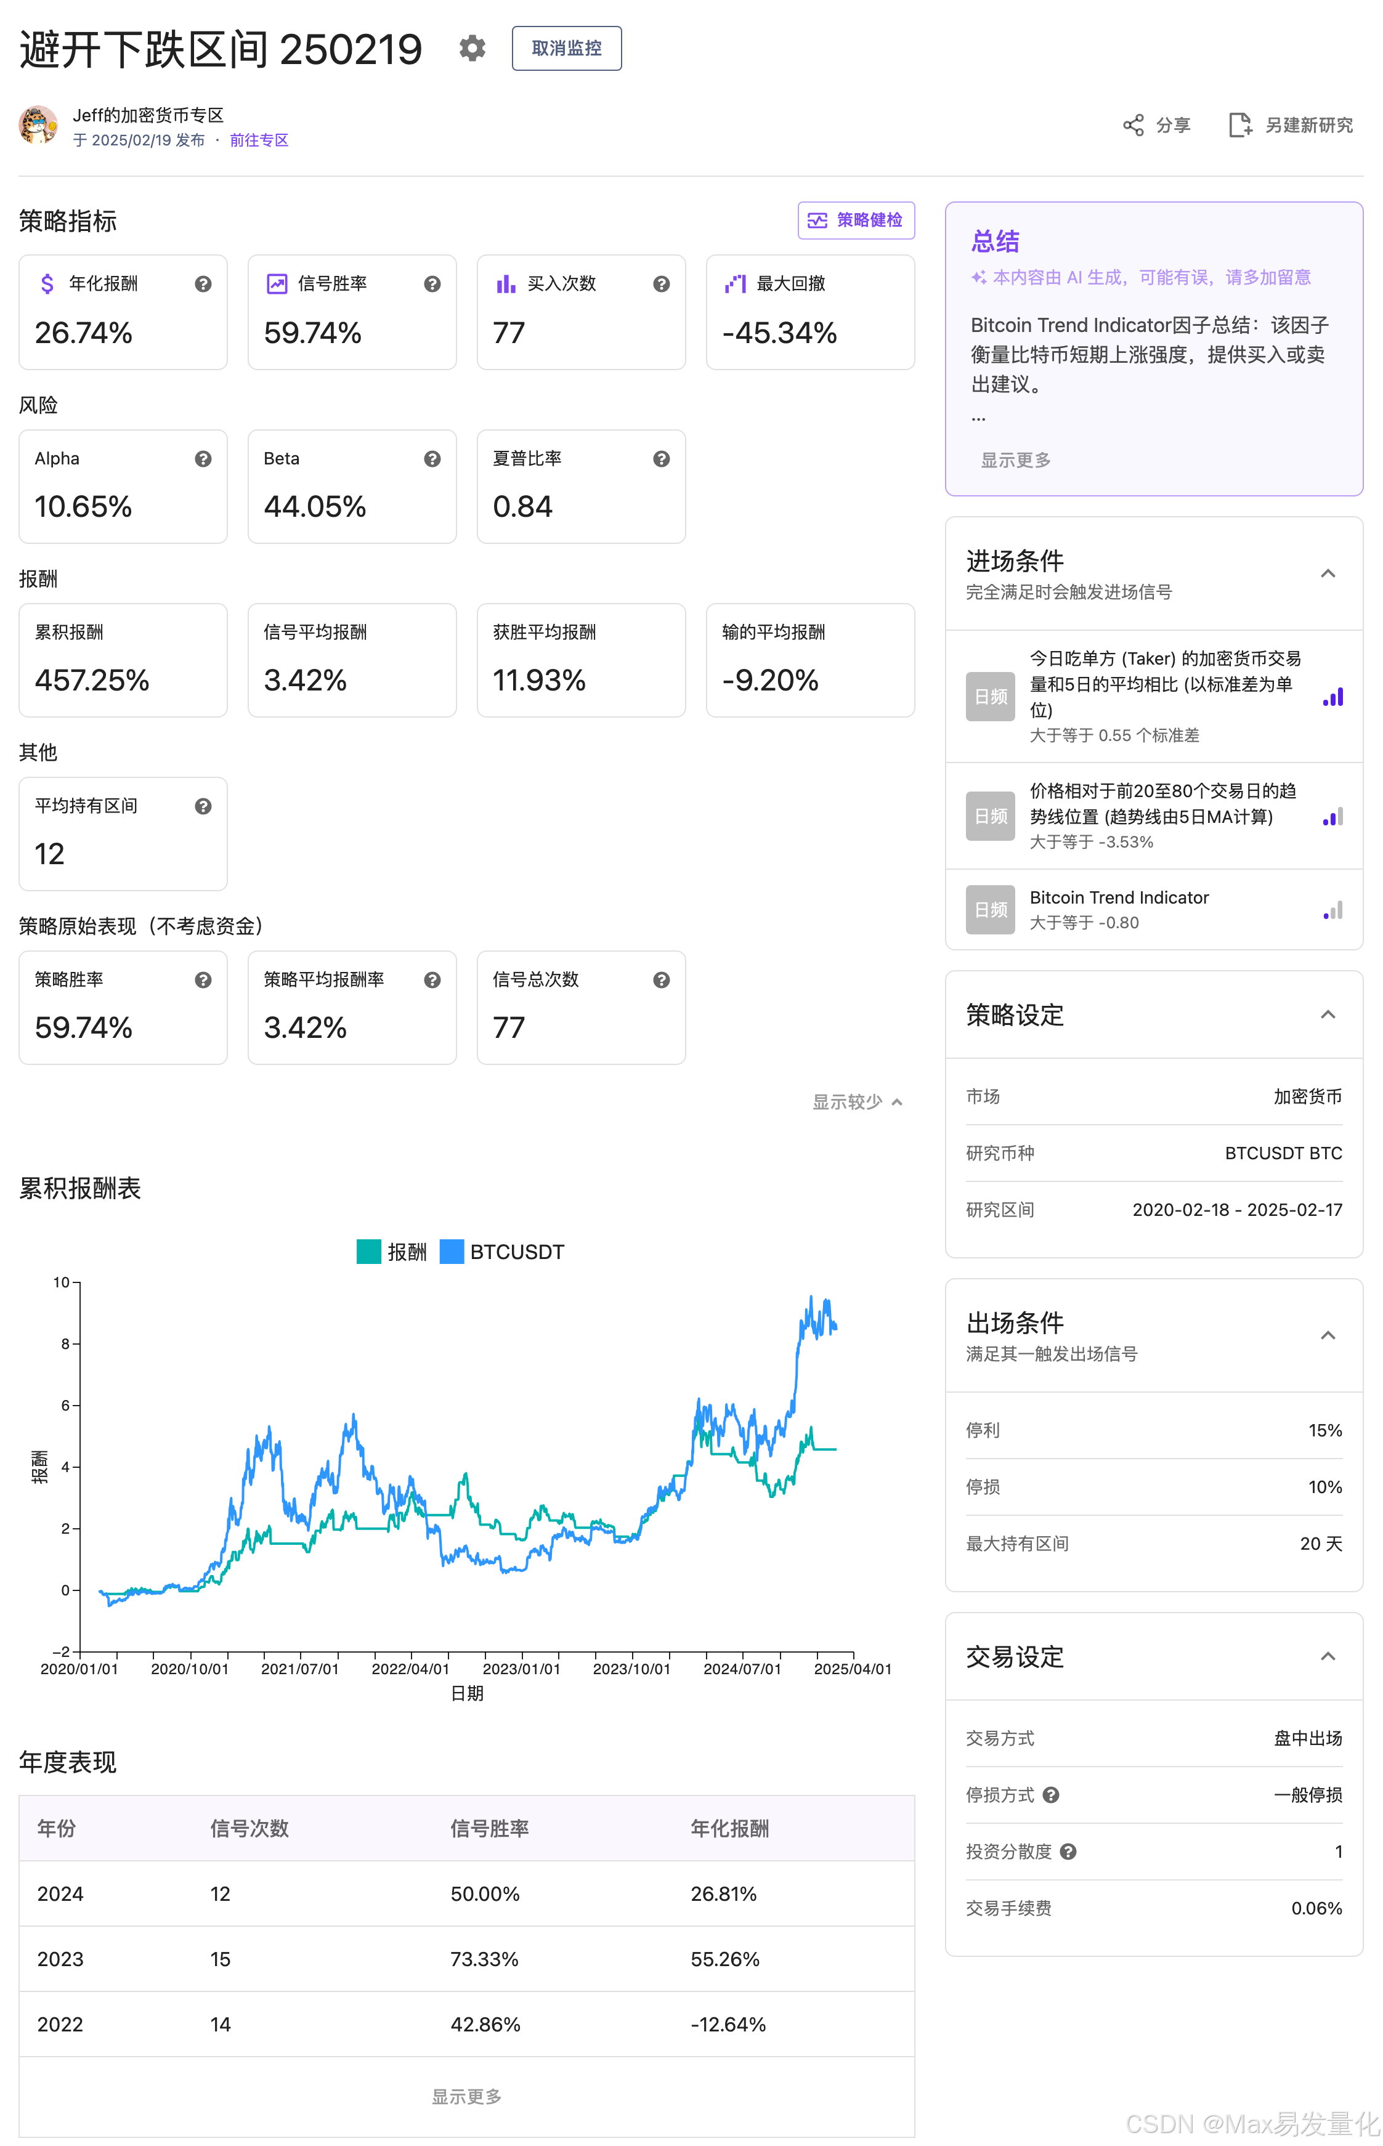1383x2146 pixels.
Task: Click the new research document icon
Action: pyautogui.click(x=1239, y=125)
